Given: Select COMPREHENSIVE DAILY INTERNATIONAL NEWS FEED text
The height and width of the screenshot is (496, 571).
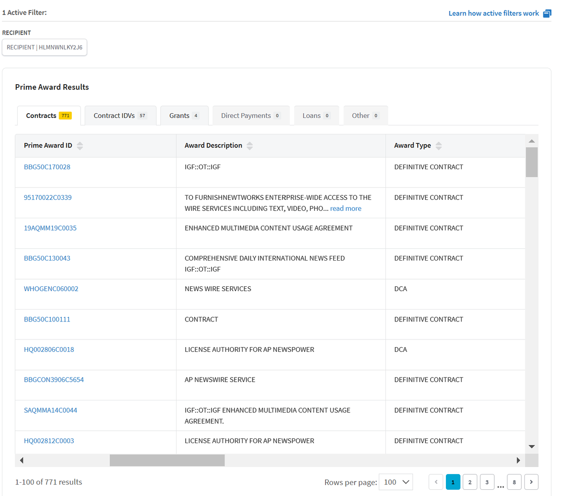Looking at the screenshot, I should [265, 258].
